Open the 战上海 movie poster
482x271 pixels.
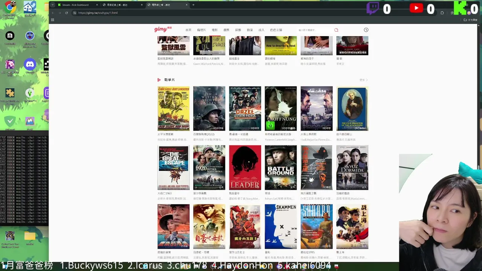tap(352, 226)
